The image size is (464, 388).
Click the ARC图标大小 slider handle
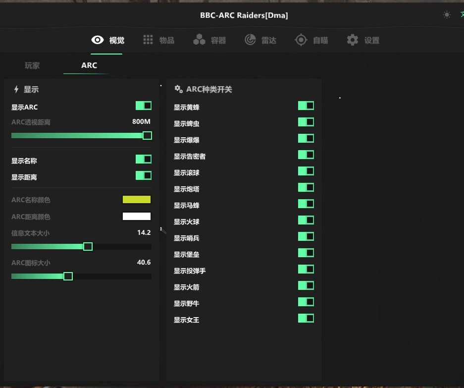tap(68, 276)
